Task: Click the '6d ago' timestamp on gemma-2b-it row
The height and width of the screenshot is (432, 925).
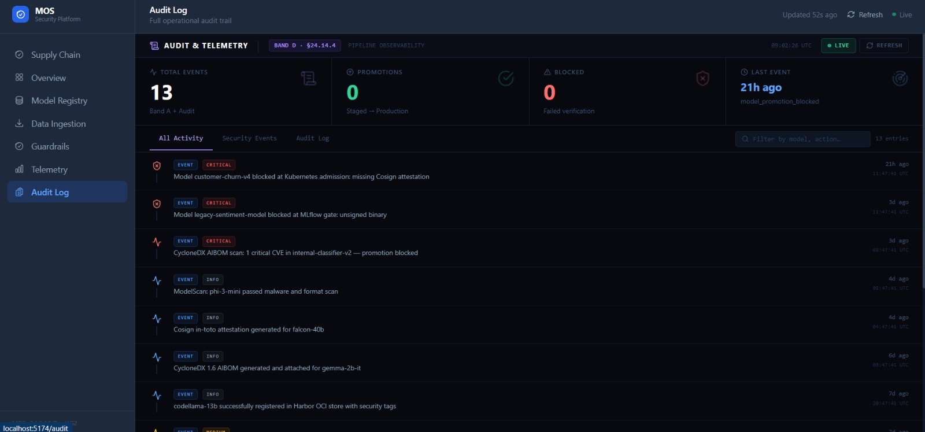Action: (x=898, y=356)
